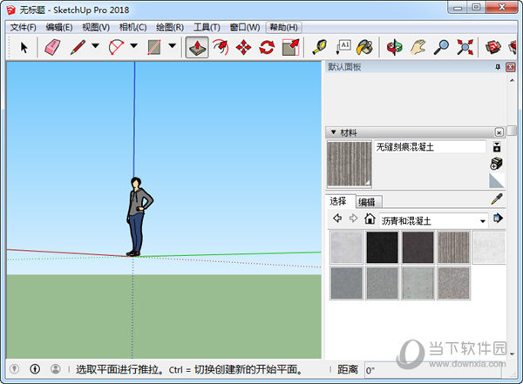Select the Move tool with four red arrows
The image size is (523, 384).
tap(244, 47)
